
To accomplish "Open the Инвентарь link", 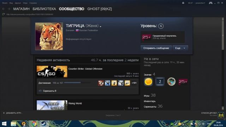I will tap(150, 101).
